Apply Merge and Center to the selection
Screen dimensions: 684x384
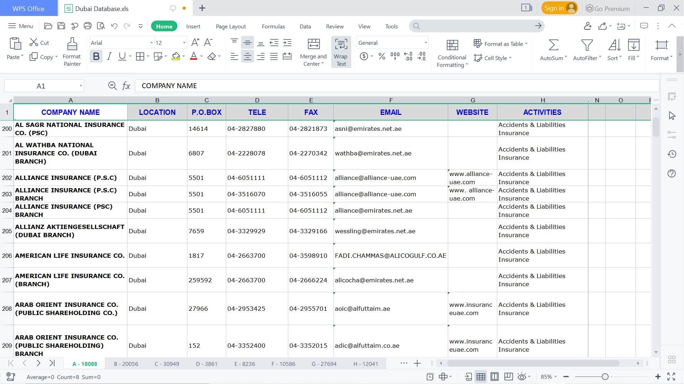(x=313, y=52)
